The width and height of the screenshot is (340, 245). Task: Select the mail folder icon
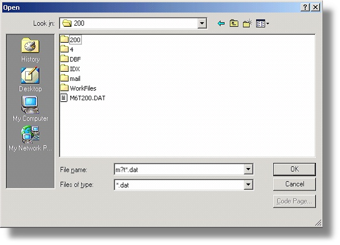tap(64, 78)
